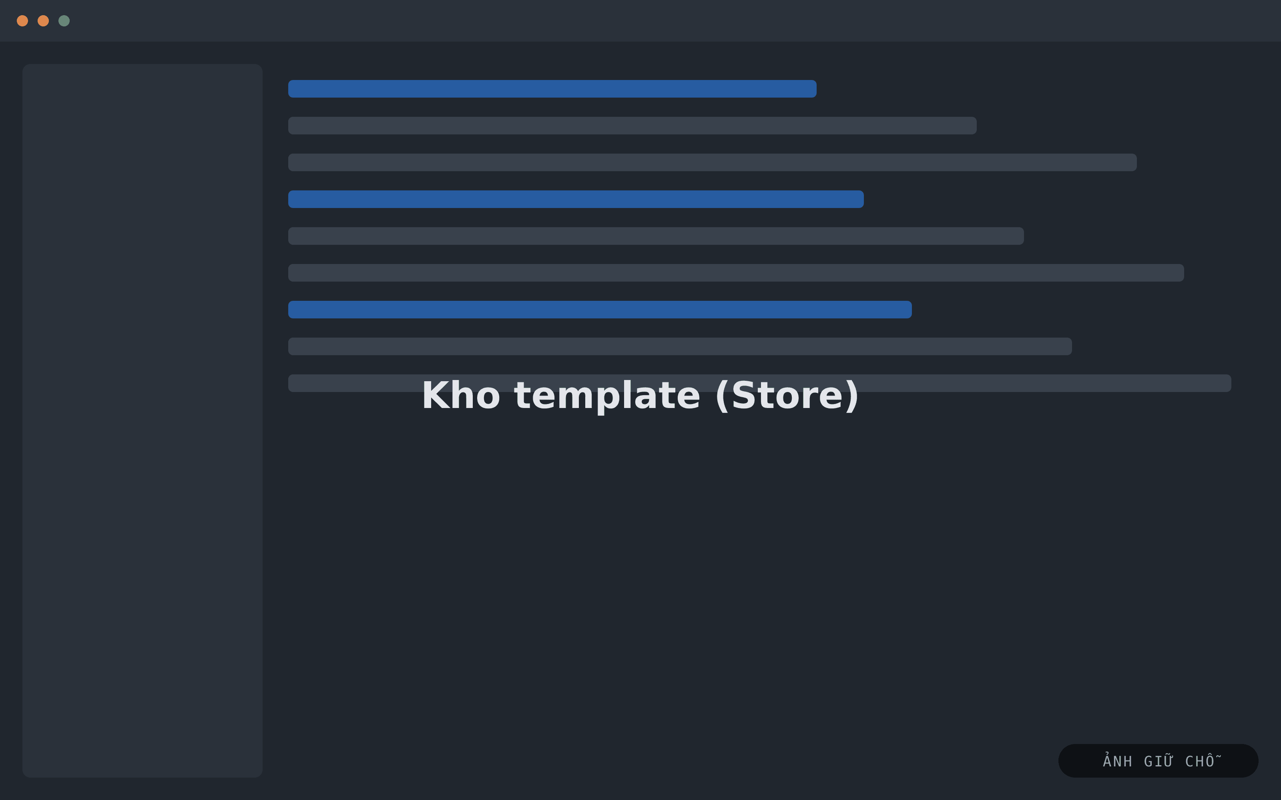Select the gray bar right below the longest blue bar
Image resolution: width=1281 pixels, height=800 pixels.
680,346
